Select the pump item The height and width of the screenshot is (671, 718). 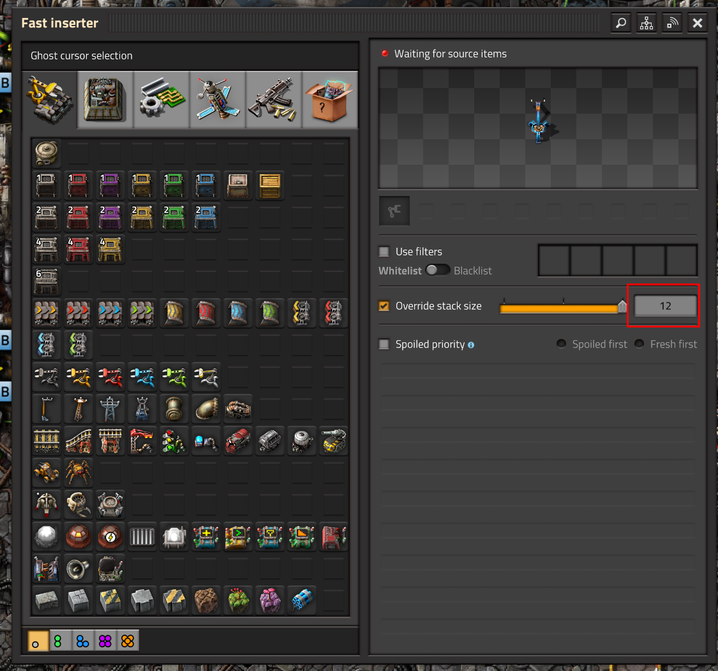[238, 409]
